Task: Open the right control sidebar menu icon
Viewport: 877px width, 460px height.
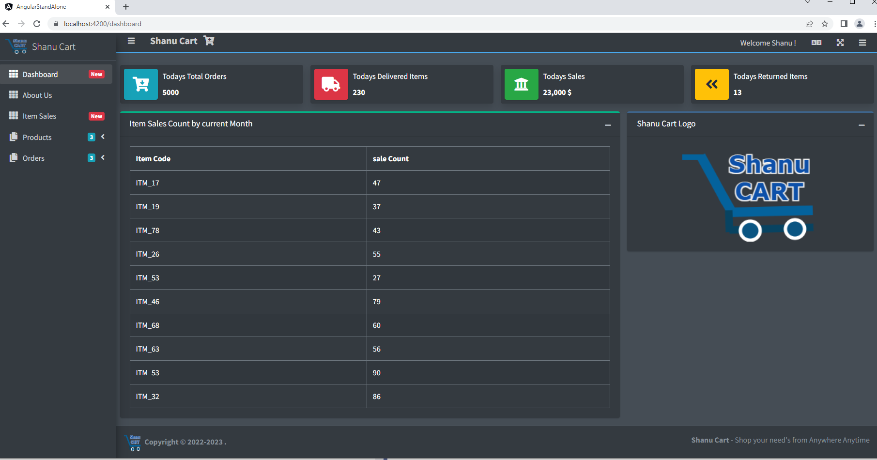Action: [x=862, y=43]
